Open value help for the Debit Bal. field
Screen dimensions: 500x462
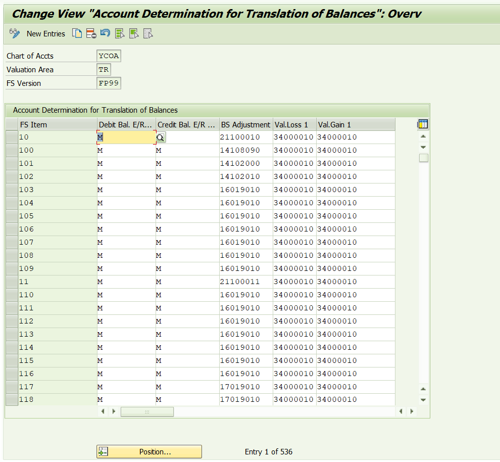pos(160,137)
